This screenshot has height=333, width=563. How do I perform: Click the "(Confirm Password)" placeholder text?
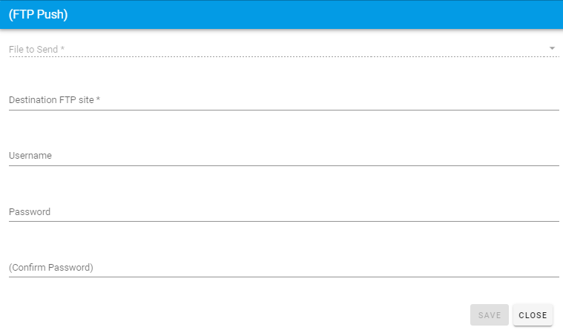point(51,267)
